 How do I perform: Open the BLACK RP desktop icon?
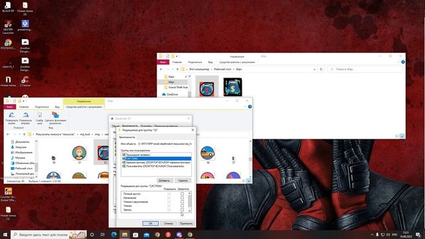coord(8,7)
